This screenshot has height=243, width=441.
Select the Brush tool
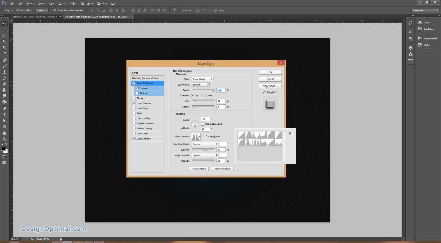pyautogui.click(x=4, y=66)
